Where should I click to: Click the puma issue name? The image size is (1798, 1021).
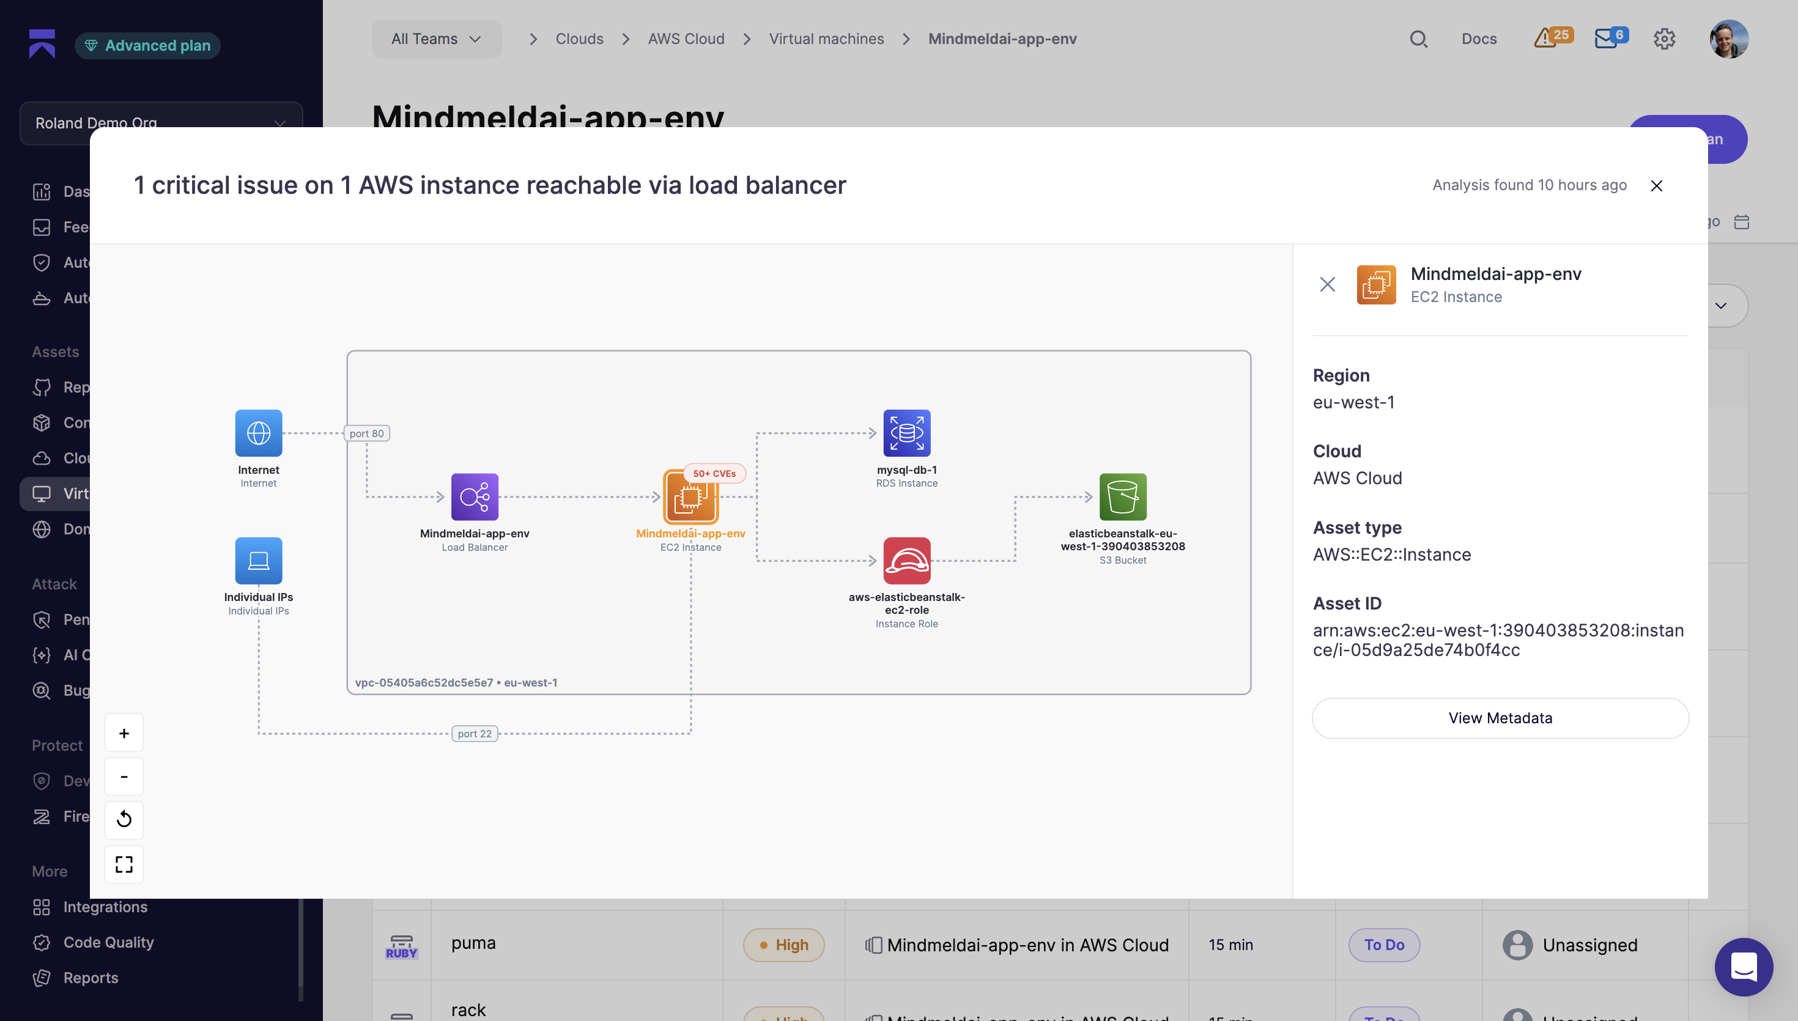[473, 943]
